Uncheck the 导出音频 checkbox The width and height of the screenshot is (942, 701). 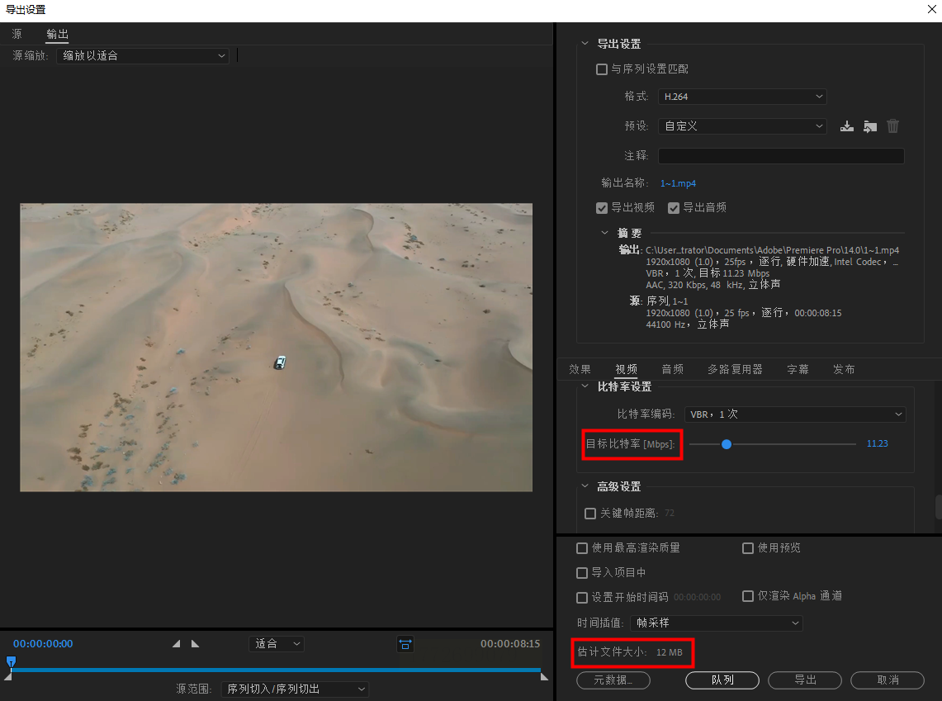click(x=674, y=208)
